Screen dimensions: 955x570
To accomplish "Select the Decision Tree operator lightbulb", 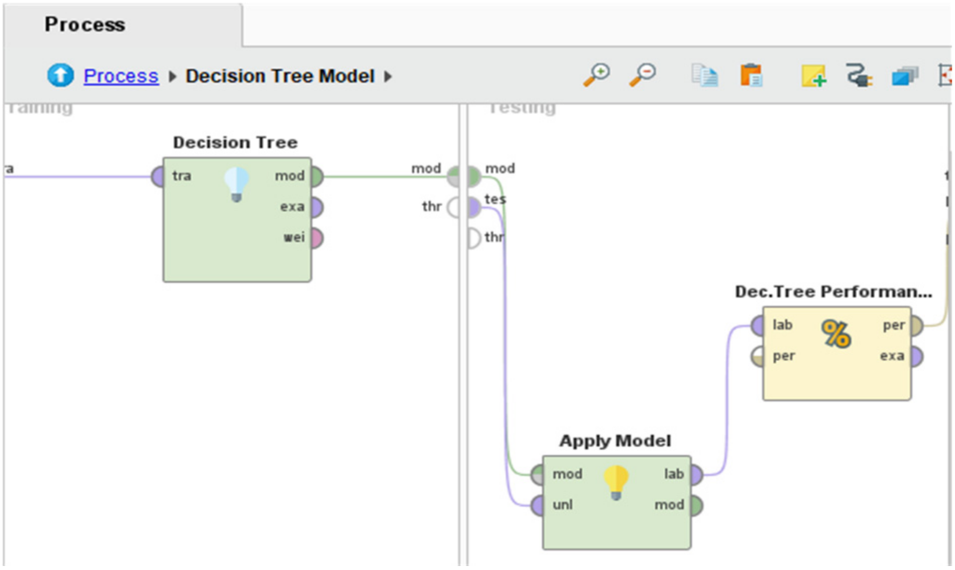I will click(236, 184).
